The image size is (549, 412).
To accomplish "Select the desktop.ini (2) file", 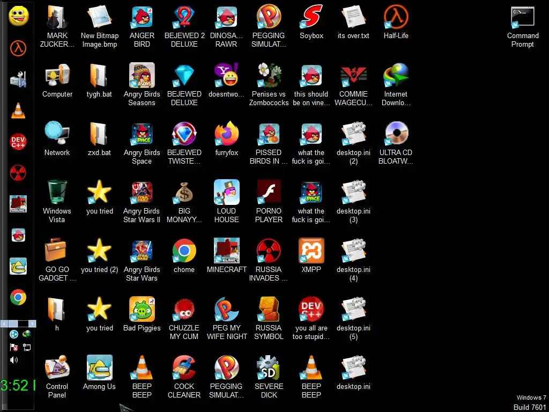I will click(x=353, y=144).
